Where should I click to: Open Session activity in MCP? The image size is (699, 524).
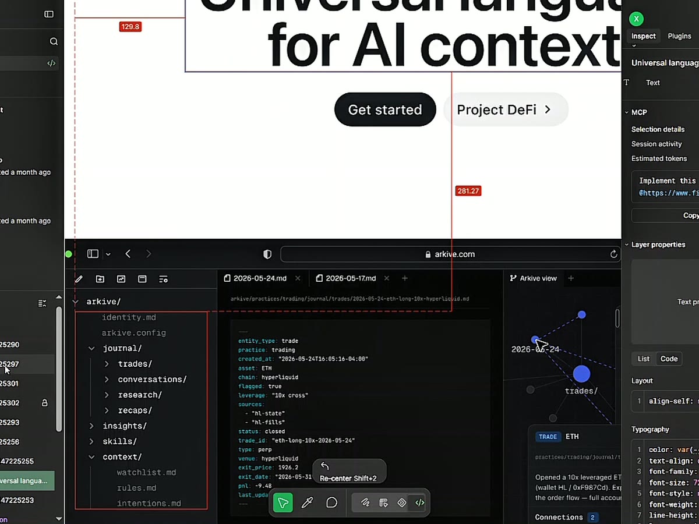(656, 144)
